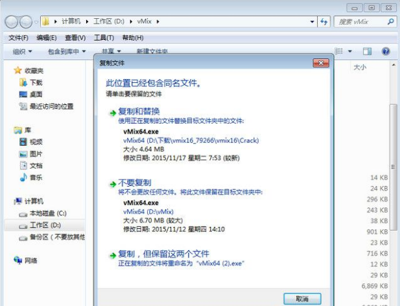
Task: Click the 243 KB size entry
Action: [x=377, y=210]
